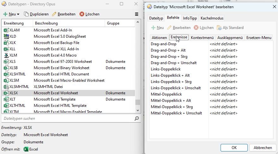Click the green plus Neu icon in Dateitypen
Screen dimensions: 278x154
point(5,14)
